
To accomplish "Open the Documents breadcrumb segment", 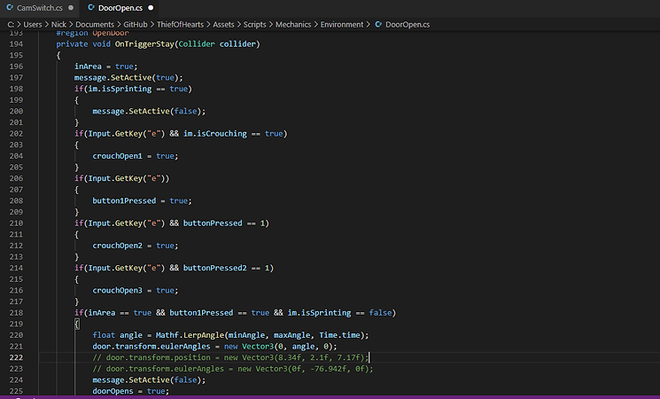I will [x=95, y=25].
